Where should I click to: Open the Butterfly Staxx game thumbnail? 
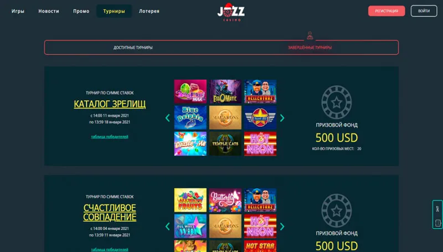pyautogui.click(x=225, y=200)
